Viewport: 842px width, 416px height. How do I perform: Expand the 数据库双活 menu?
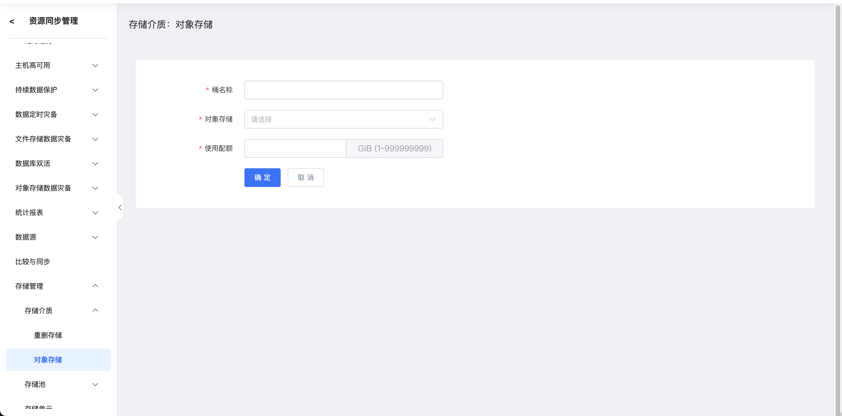56,163
